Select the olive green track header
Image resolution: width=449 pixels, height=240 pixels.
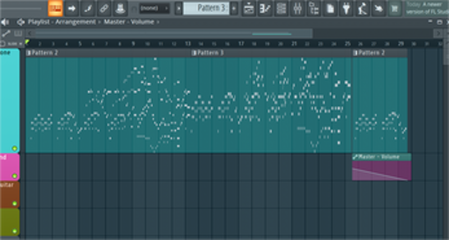click(10, 222)
